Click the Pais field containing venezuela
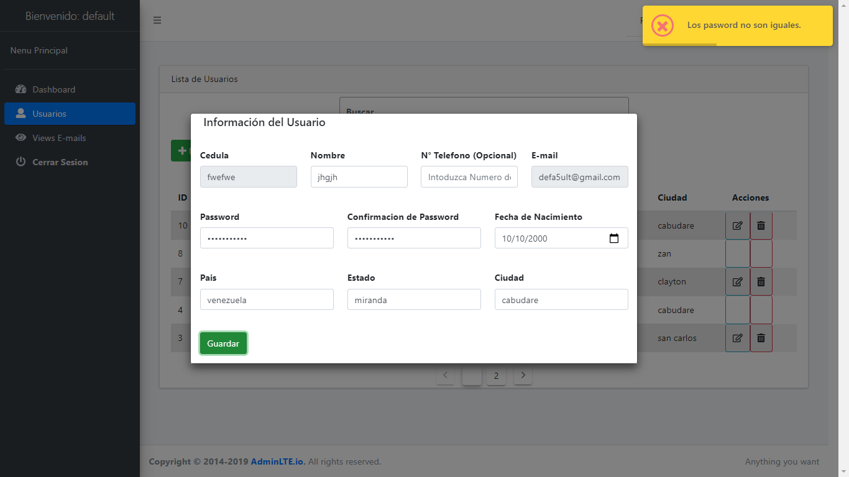The image size is (849, 477). click(267, 299)
